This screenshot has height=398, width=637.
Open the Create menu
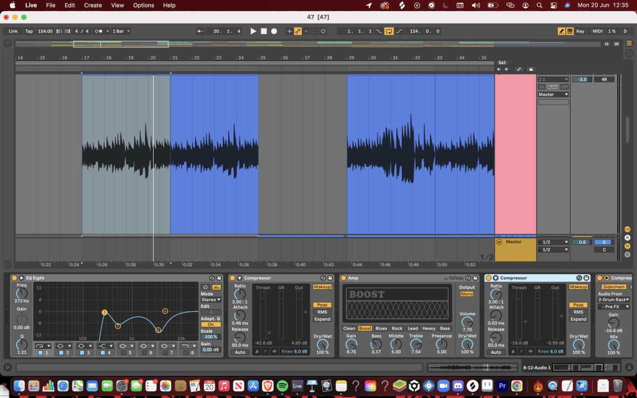pos(93,5)
